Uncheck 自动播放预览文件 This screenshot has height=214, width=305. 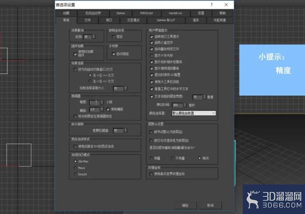[x=152, y=49]
